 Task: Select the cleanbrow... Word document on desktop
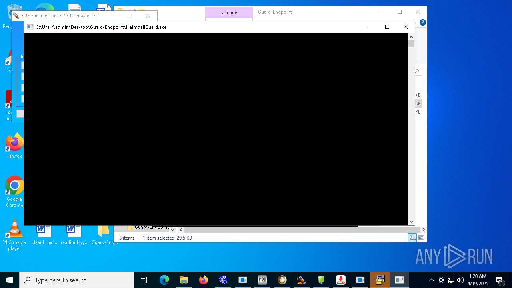[44, 234]
